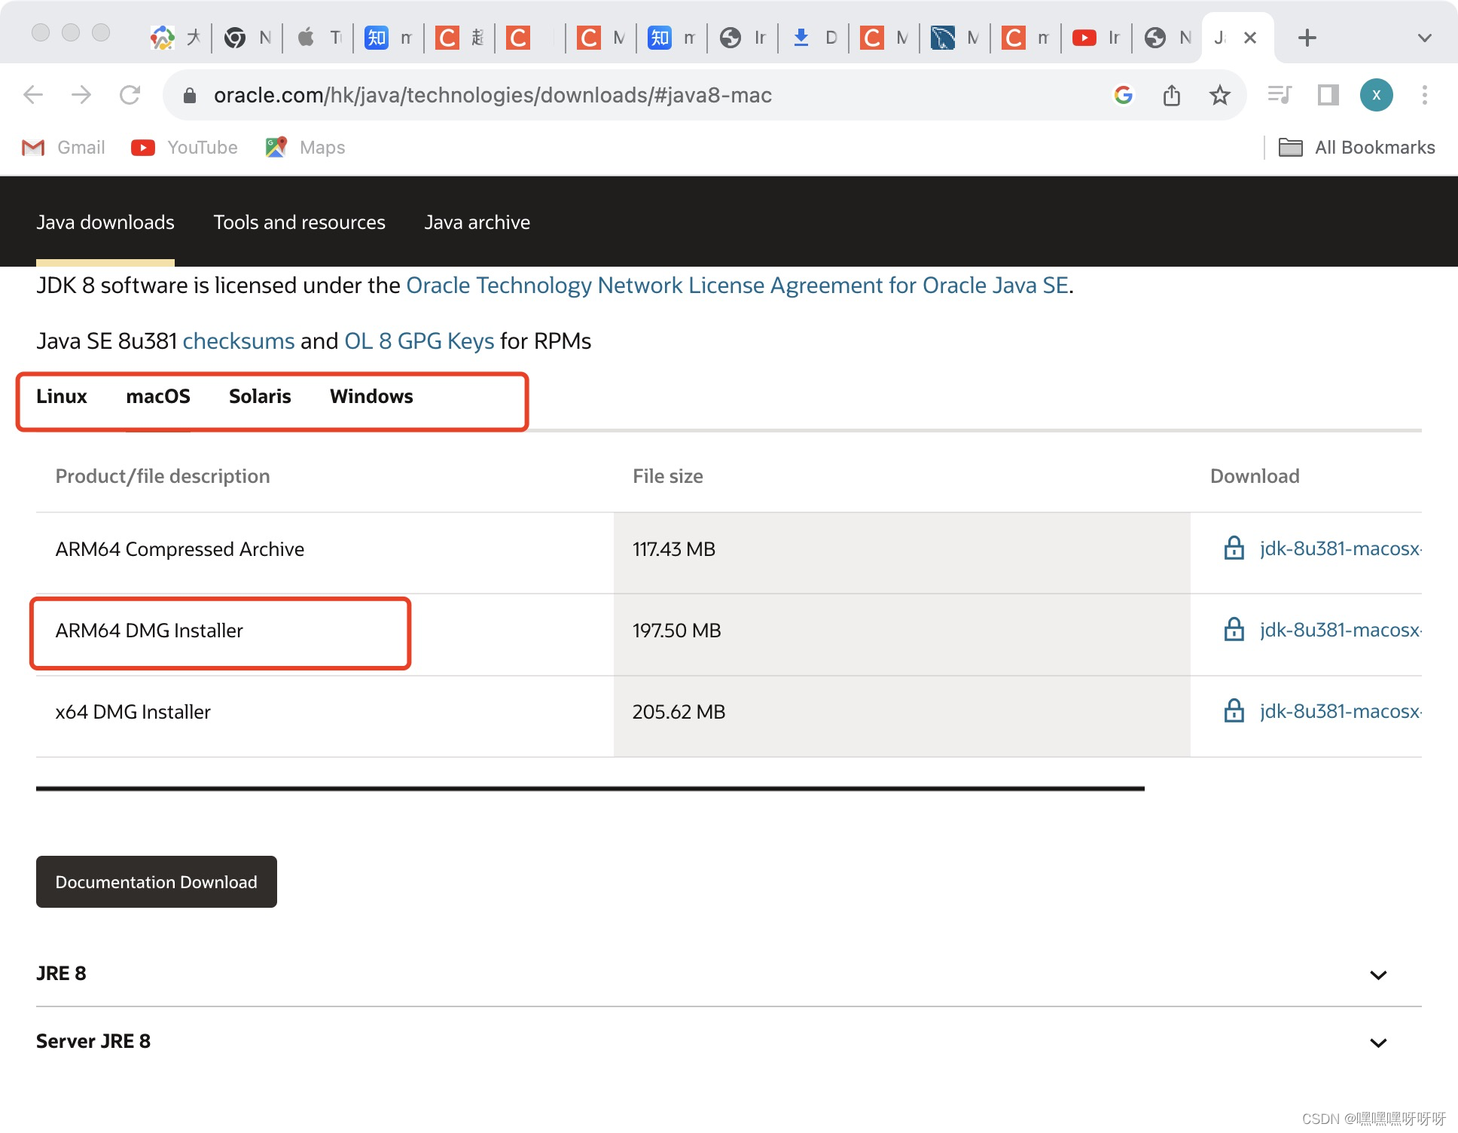The image size is (1458, 1133).
Task: Open the All Bookmarks folder
Action: click(x=1357, y=148)
